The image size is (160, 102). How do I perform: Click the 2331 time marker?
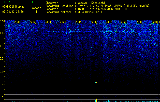coord(17,22)
